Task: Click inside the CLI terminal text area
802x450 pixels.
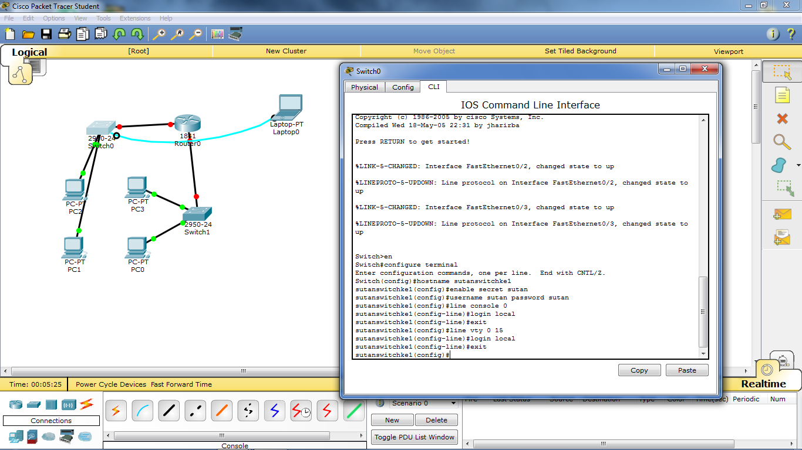Action: pyautogui.click(x=526, y=236)
